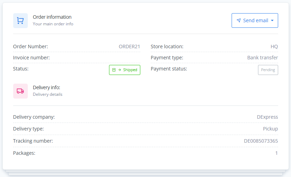Screen dimensions: 291x177
Task: Click the shopping cart order icon
Action: (x=20, y=20)
